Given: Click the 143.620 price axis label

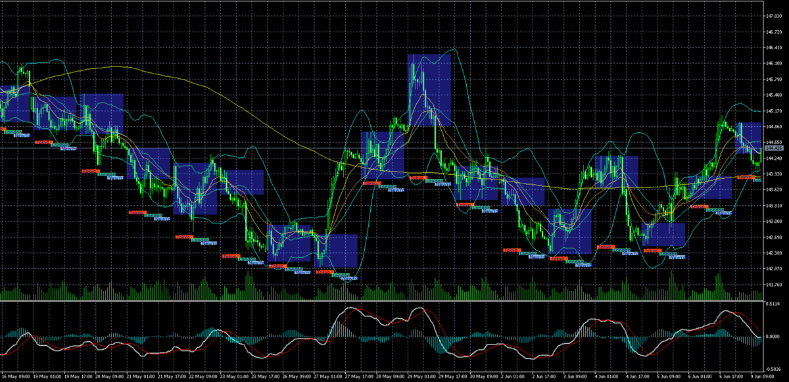Looking at the screenshot, I should [774, 190].
